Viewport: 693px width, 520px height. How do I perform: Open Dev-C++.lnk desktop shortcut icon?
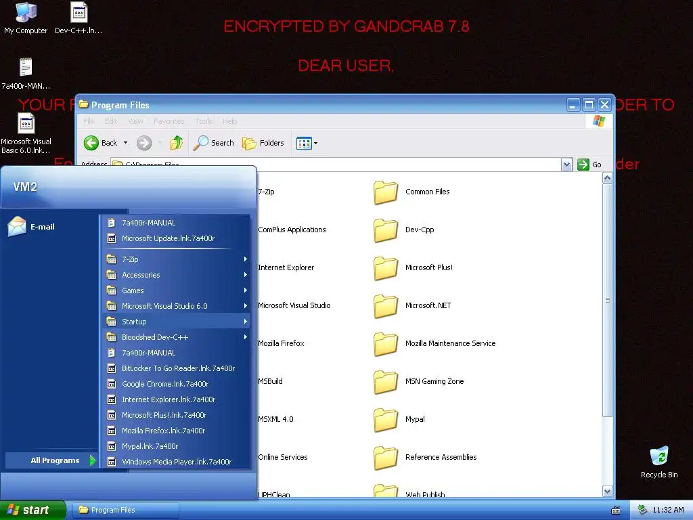(79, 18)
